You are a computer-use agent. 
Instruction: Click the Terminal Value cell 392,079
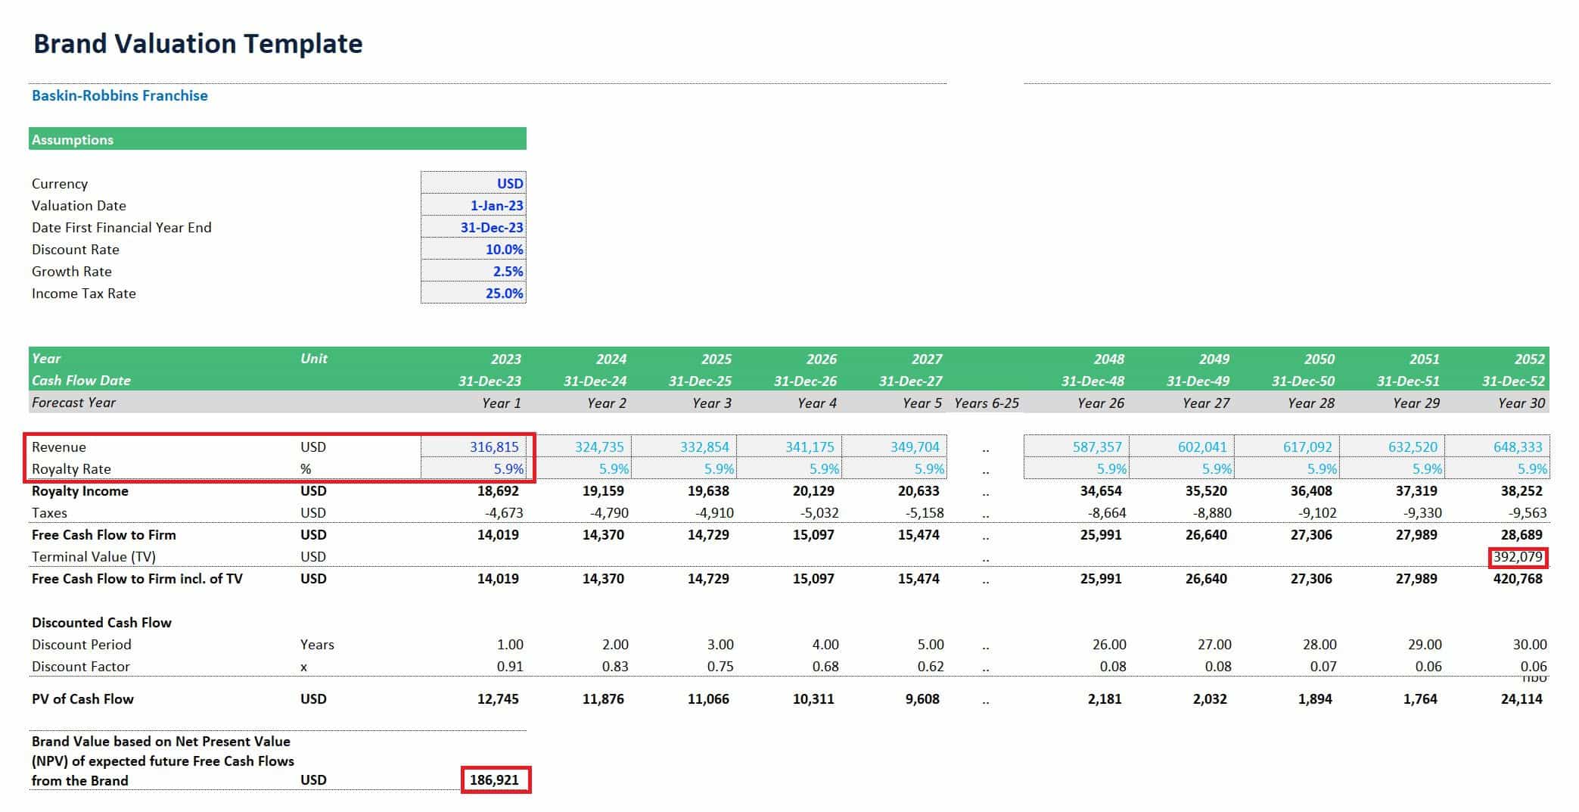click(x=1518, y=557)
